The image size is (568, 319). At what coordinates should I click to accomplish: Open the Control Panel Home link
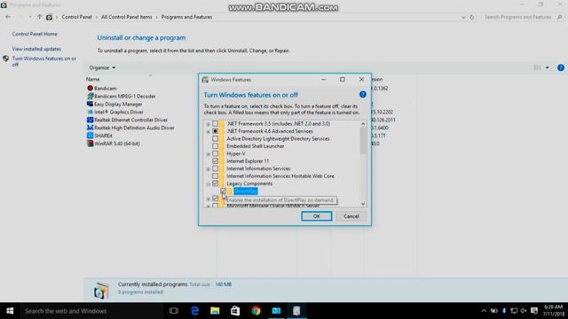click(x=35, y=34)
